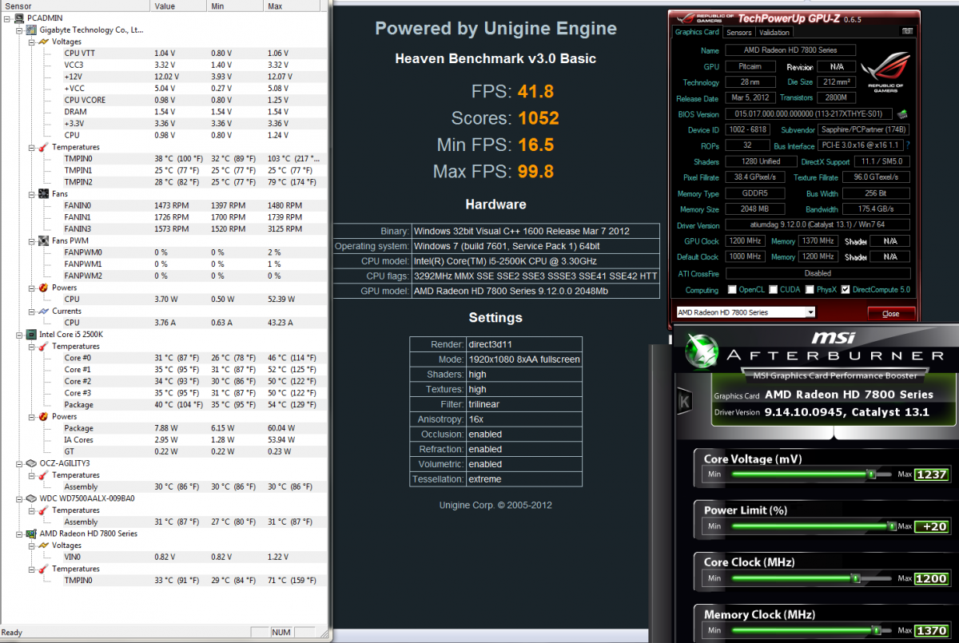This screenshot has width=959, height=643.
Task: Click the Temperatures icon under Intel Core i5 2500K
Action: 43,346
